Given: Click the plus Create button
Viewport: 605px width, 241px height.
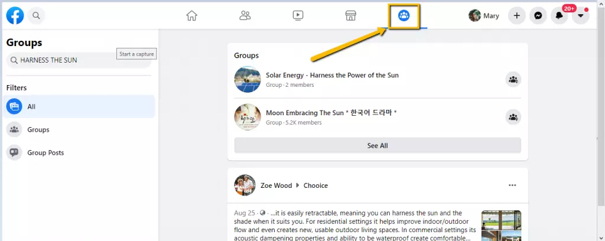Looking at the screenshot, I should click(517, 16).
